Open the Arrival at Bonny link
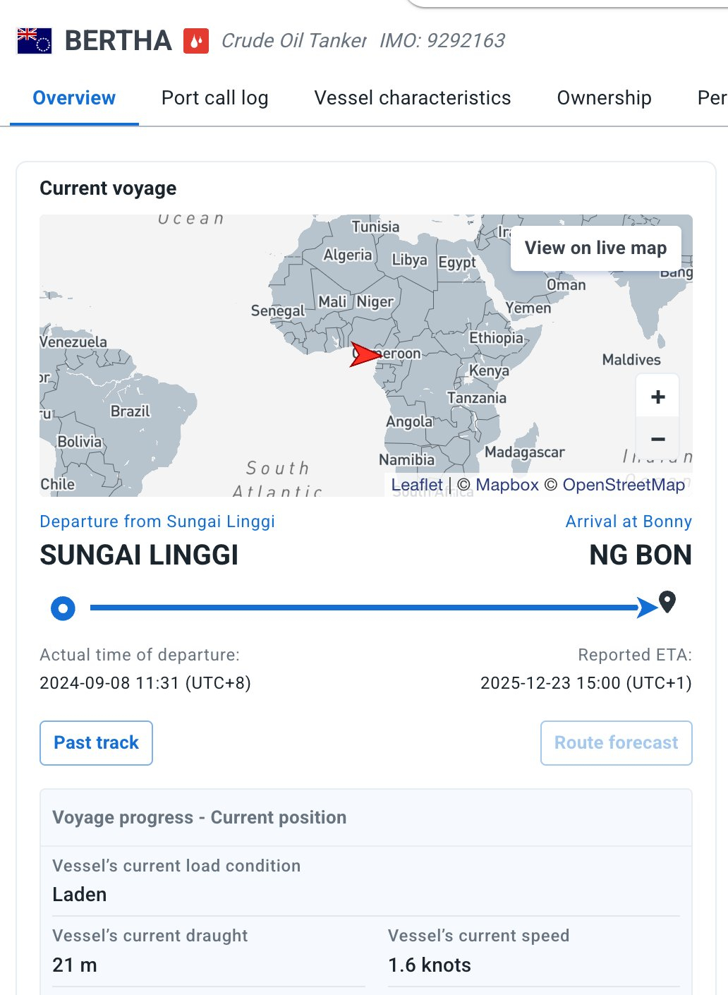The image size is (728, 995). coord(629,521)
